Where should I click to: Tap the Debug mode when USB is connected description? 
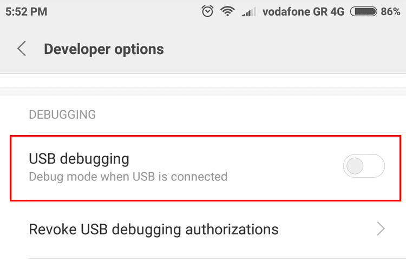(128, 177)
